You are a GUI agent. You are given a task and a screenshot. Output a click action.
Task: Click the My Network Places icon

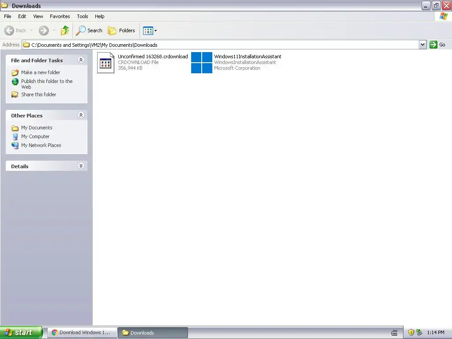point(15,145)
